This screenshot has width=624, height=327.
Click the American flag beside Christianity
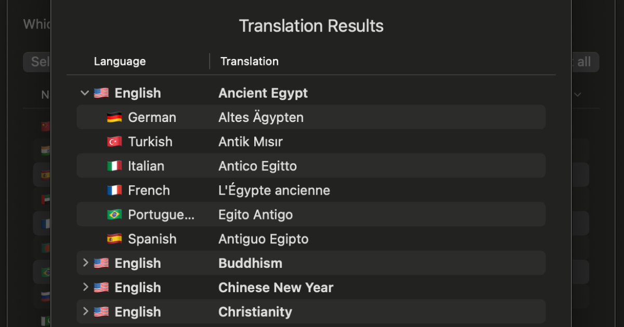pos(101,311)
